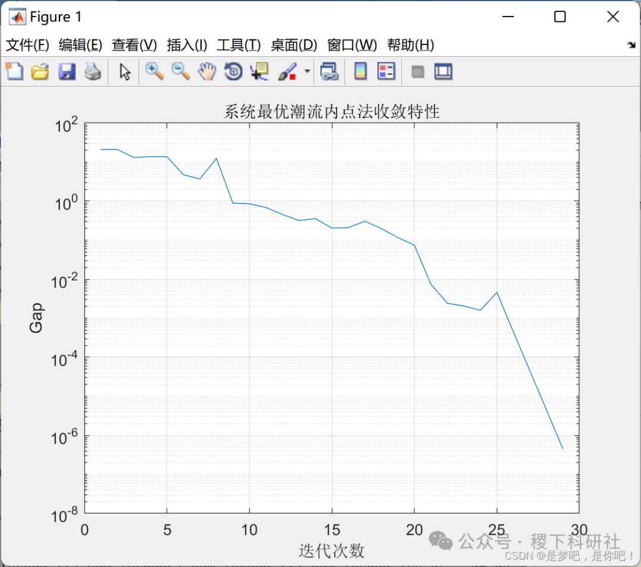The width and height of the screenshot is (641, 567).
Task: Insert a colorbar using the toolbar icon
Action: point(360,72)
